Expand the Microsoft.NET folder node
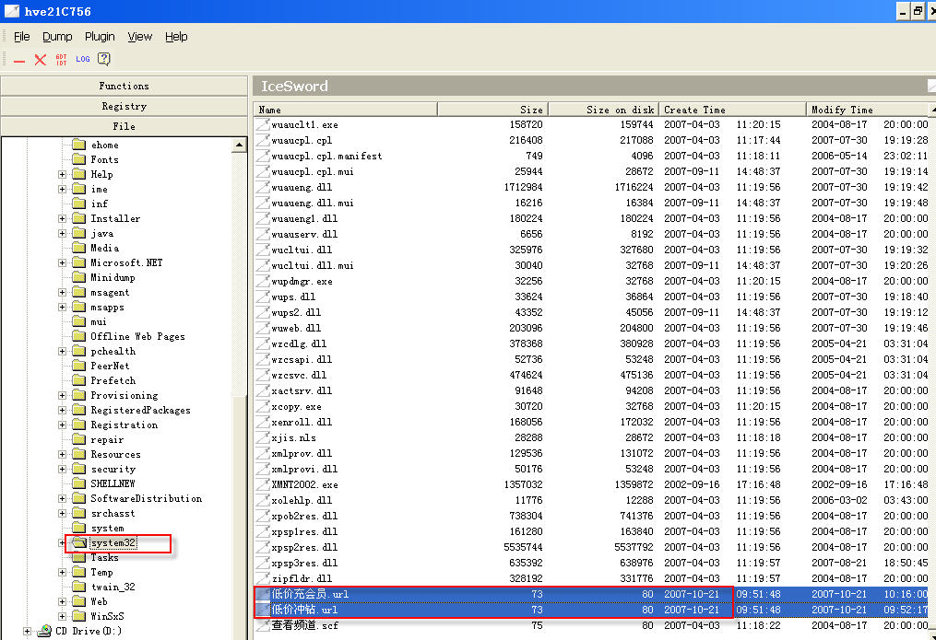Viewport: 936px width, 640px height. pyautogui.click(x=63, y=263)
